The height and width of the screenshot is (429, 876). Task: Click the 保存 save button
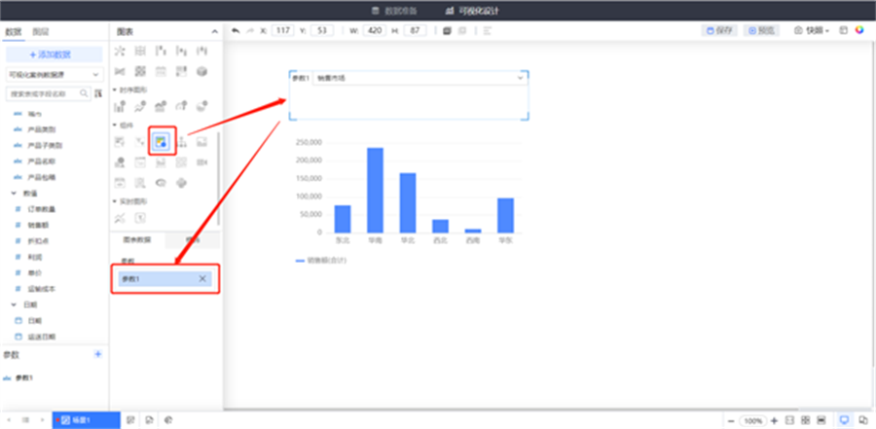(x=720, y=30)
